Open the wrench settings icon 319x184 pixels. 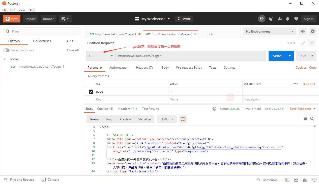coord(280,19)
